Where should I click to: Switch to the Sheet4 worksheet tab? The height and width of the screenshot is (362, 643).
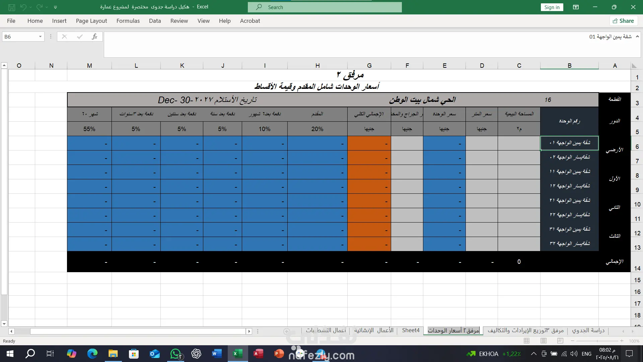(411, 330)
